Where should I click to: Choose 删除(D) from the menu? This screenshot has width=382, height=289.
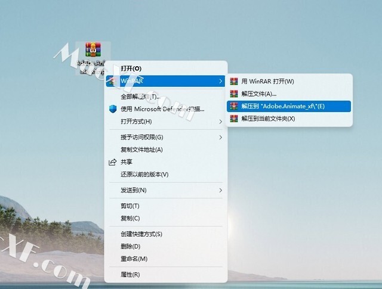(166, 247)
